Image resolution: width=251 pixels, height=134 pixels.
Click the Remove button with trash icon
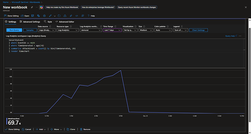coord(85,129)
